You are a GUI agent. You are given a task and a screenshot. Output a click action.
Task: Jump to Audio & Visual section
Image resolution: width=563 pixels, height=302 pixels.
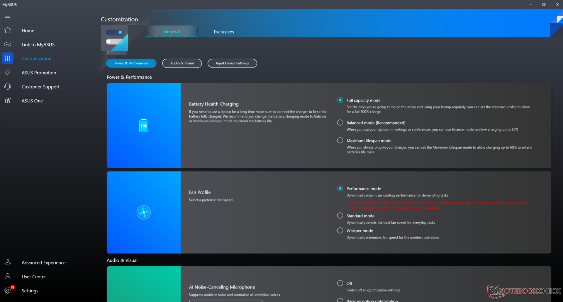coord(182,63)
